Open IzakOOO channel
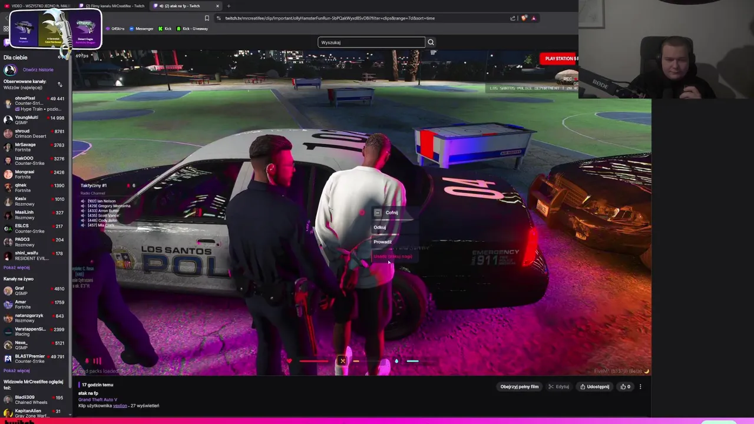Image resolution: width=754 pixels, height=424 pixels. (35, 161)
